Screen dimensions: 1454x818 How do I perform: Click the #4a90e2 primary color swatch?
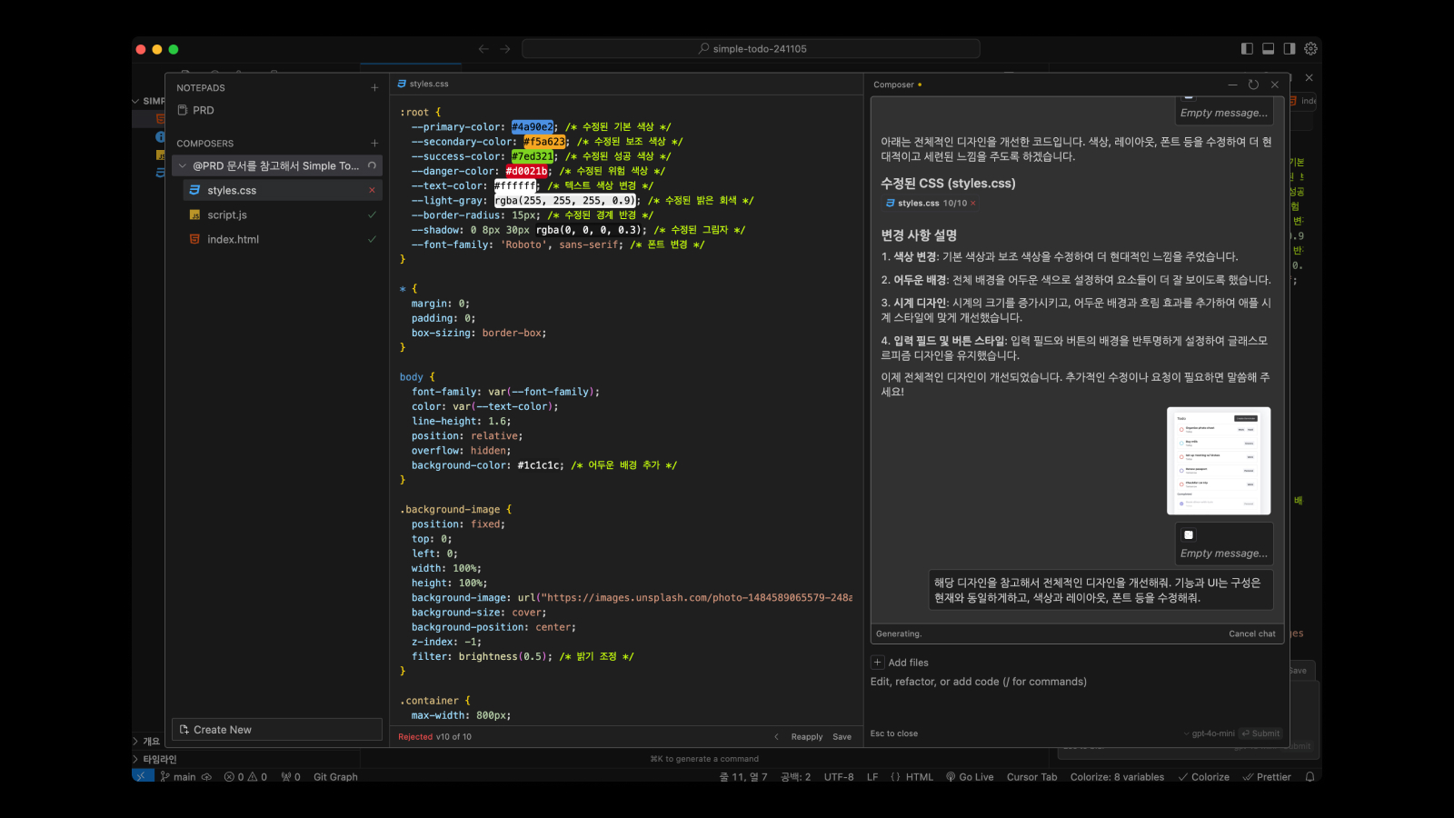pos(533,127)
